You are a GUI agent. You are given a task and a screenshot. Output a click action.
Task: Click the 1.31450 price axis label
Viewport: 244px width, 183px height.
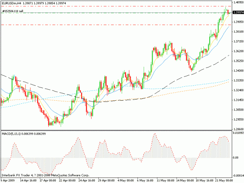(x=239, y=100)
